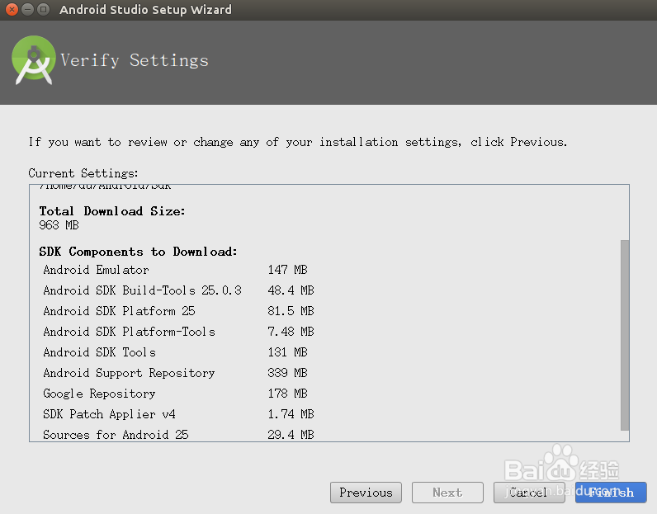Select the Android Emulator component line
This screenshot has width=657, height=514.
(96, 270)
